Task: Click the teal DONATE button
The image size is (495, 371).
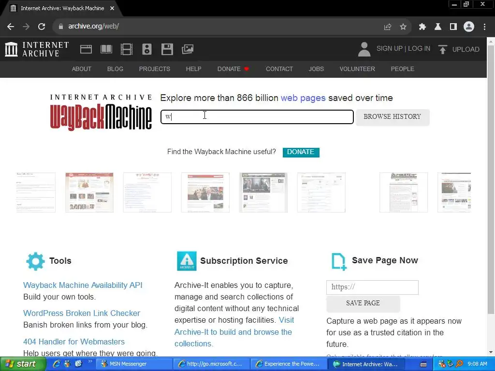Action: point(301,152)
